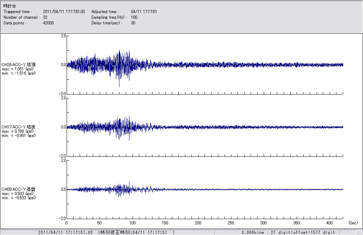This screenshot has height=235, width=363.
Task: Click the status bar timestamp with 時刻修正時刻
Action: (x=106, y=233)
